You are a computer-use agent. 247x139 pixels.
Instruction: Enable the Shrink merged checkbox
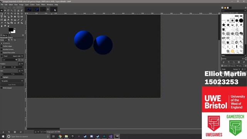click(x=2, y=88)
